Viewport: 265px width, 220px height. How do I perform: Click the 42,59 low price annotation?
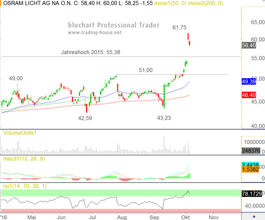tap(85, 118)
